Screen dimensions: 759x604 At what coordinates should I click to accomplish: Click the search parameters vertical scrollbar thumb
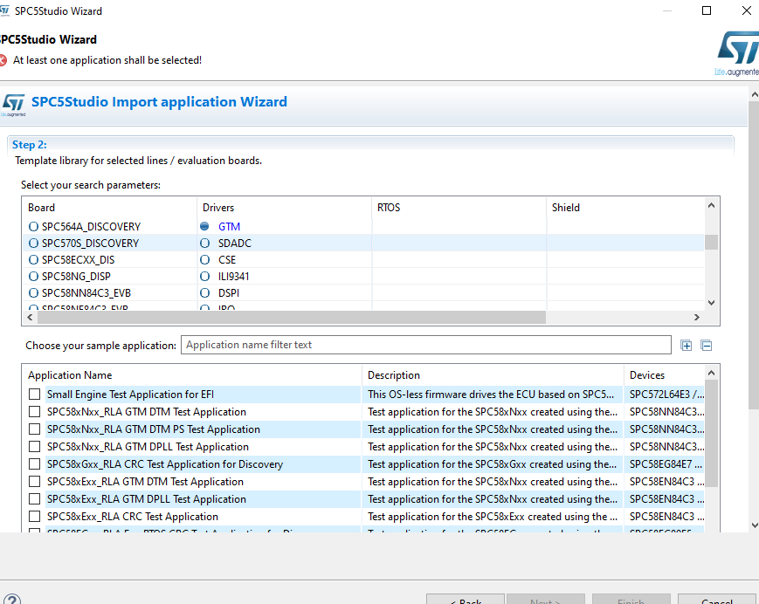pos(711,243)
